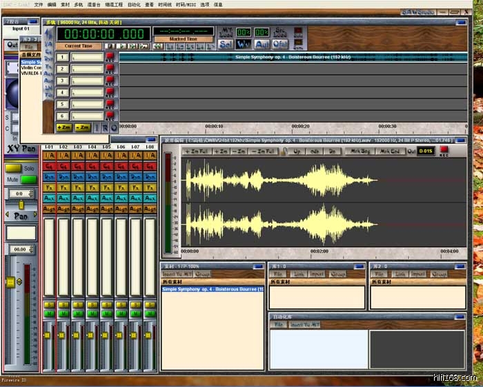Click the Mrk Beg button
This screenshot has height=387, width=483.
click(x=359, y=151)
